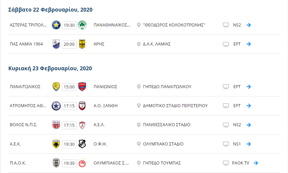Click the AEK yellow eagle crest
Screen dimensions: 288x173
56,144
